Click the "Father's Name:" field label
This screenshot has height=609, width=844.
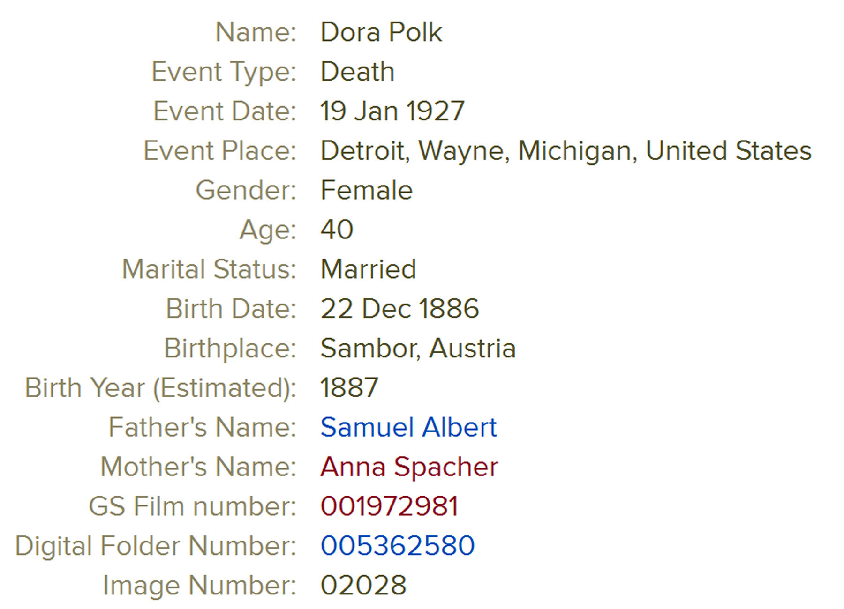(x=202, y=427)
